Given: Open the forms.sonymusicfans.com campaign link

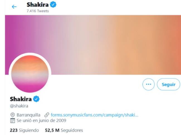Looking at the screenshot, I should tap(94, 115).
